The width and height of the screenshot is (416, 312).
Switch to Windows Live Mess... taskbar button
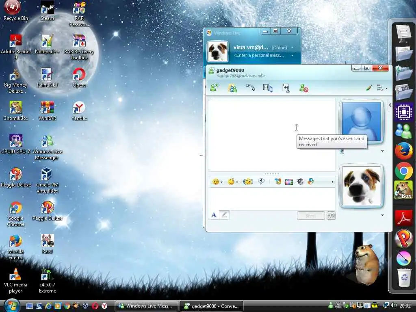coord(147,306)
